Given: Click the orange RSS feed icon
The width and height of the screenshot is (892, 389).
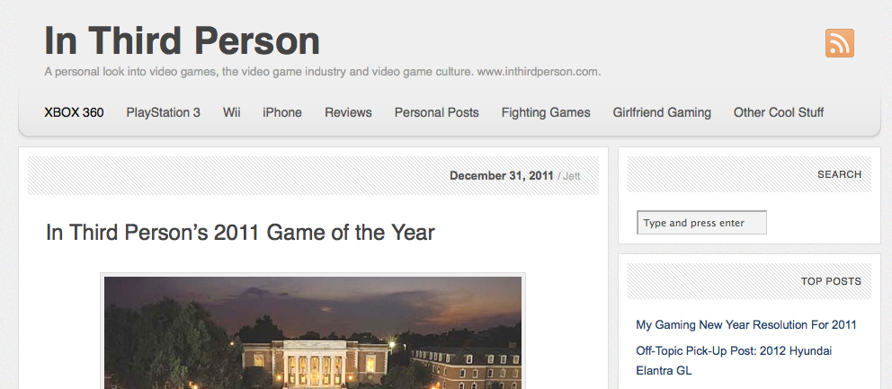Looking at the screenshot, I should pyautogui.click(x=839, y=43).
